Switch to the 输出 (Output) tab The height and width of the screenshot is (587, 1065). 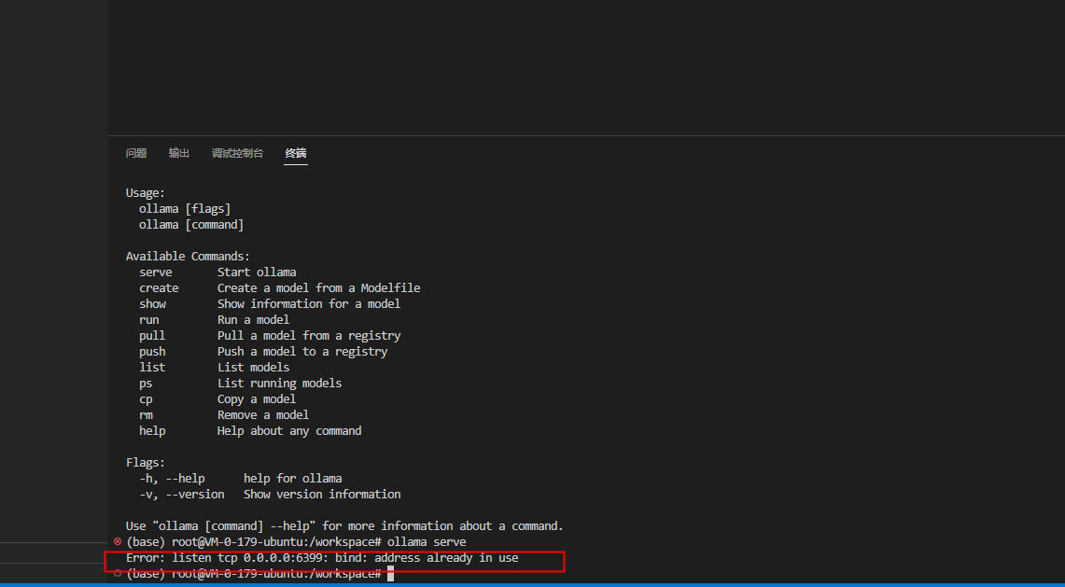tap(179, 154)
